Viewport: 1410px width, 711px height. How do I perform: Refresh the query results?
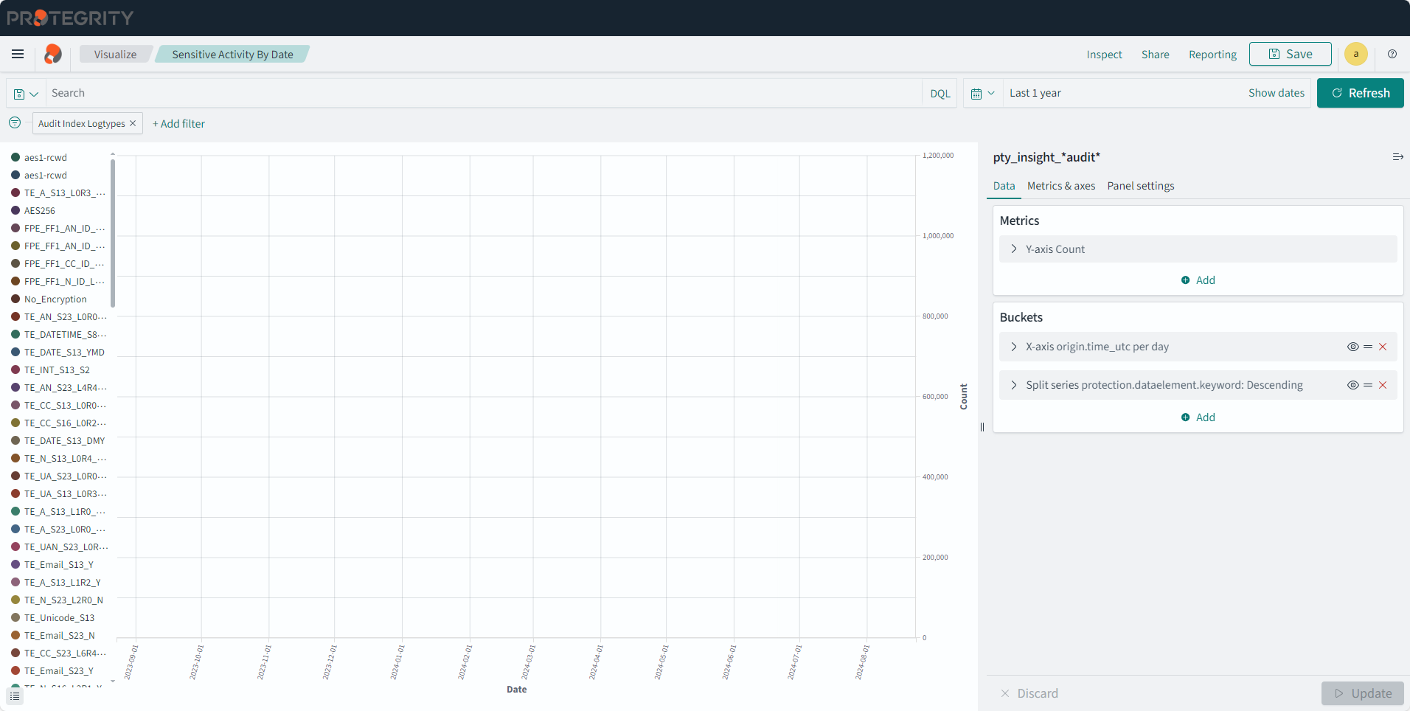[x=1360, y=93]
